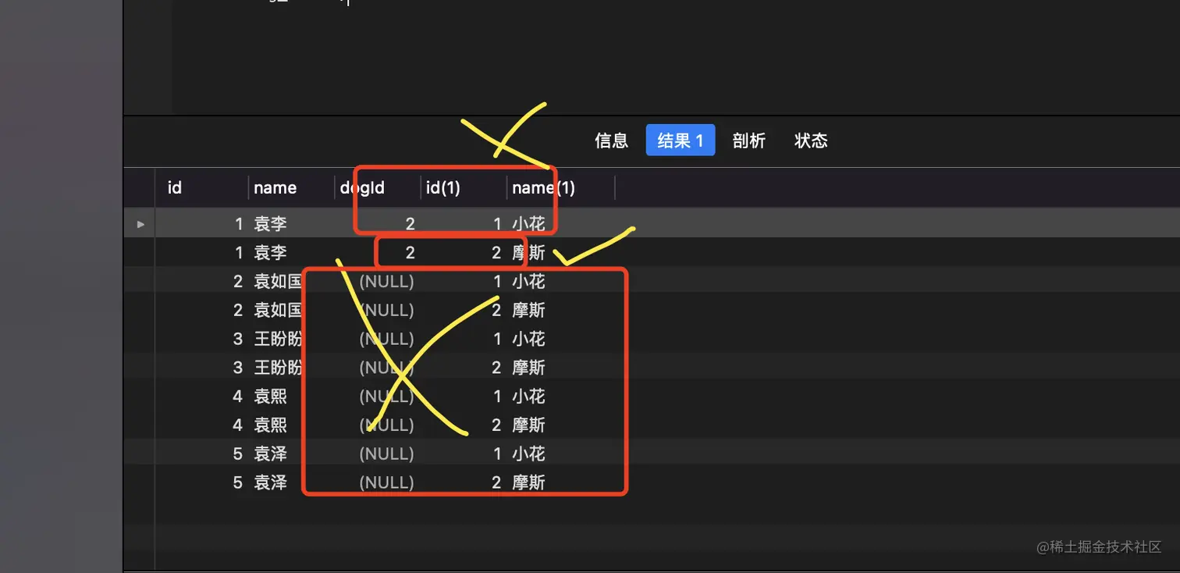Select 摩斯 cell in the 王盼盼 row
The width and height of the screenshot is (1180, 573).
(x=528, y=368)
